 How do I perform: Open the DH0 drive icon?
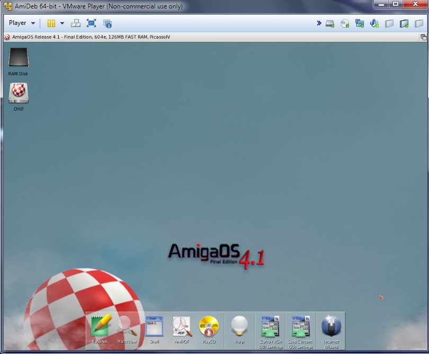[x=19, y=93]
